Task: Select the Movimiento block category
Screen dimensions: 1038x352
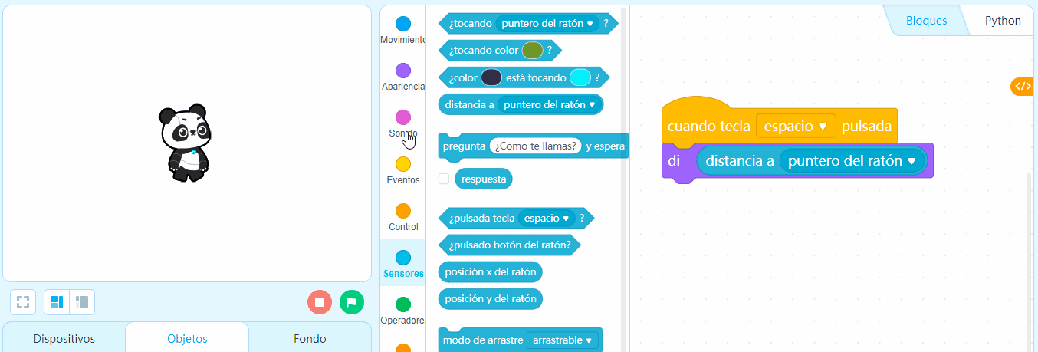Action: [x=402, y=31]
